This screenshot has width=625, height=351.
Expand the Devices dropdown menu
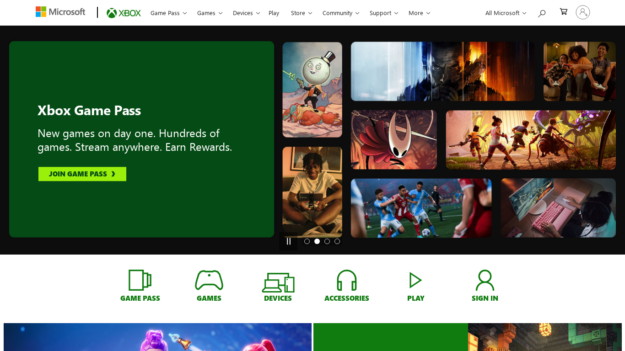click(246, 13)
